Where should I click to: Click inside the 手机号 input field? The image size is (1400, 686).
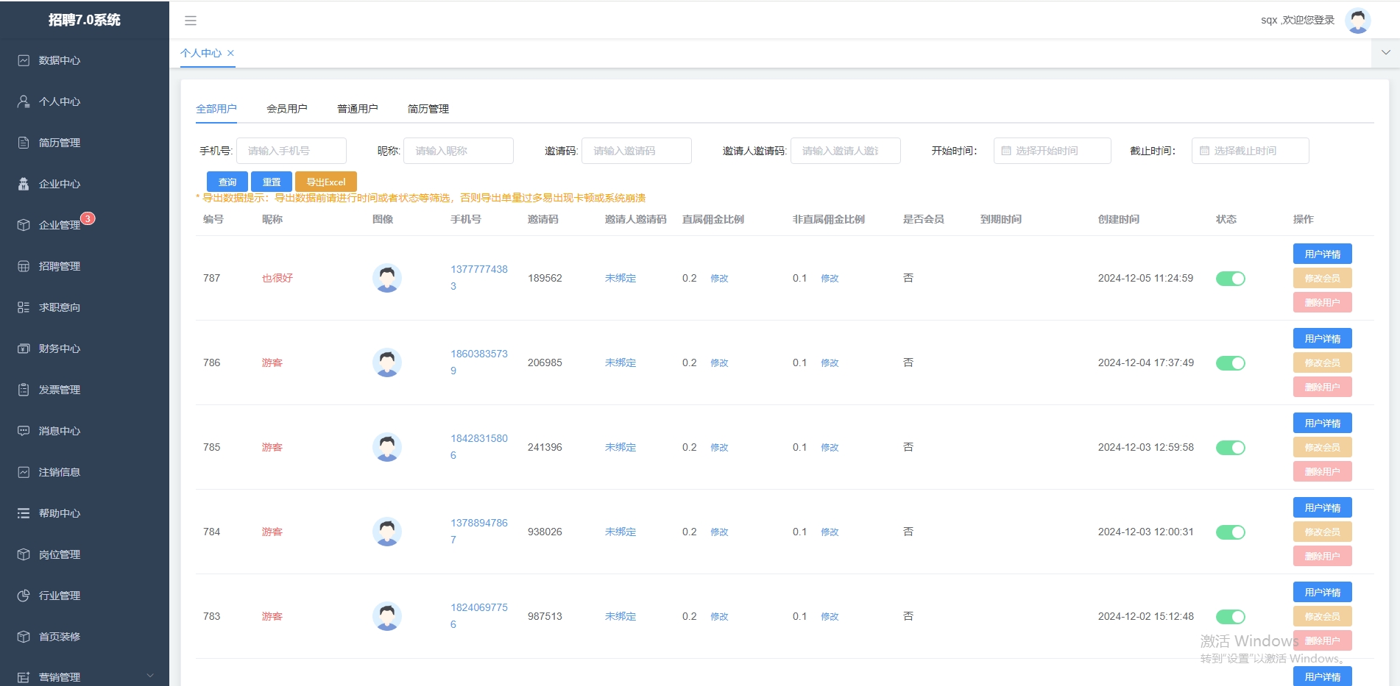(291, 151)
